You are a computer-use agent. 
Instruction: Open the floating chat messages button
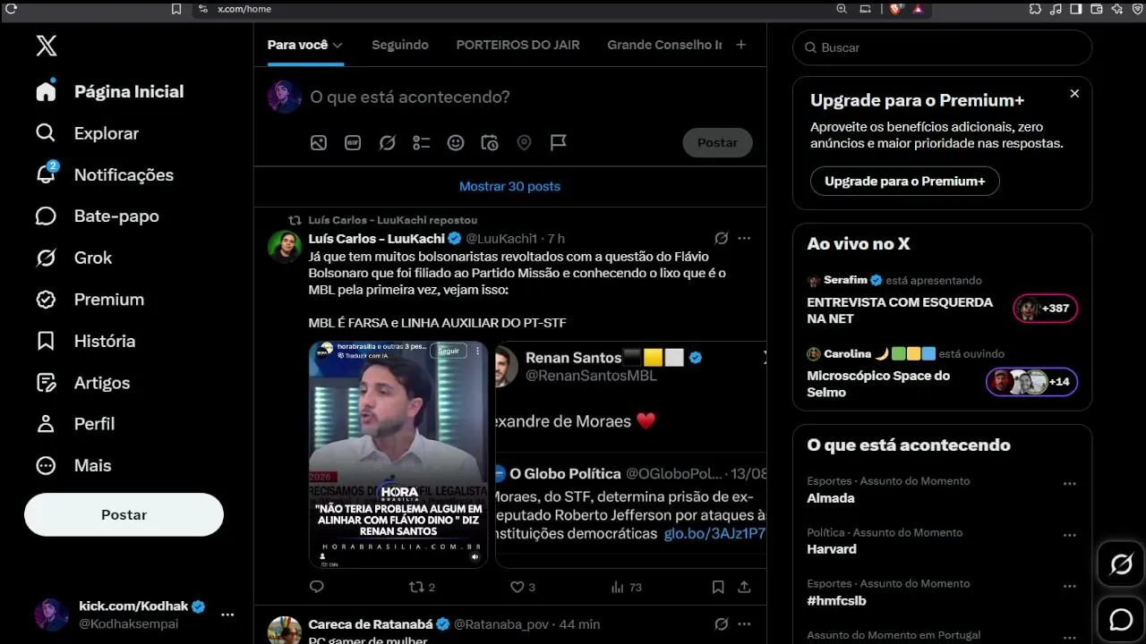tap(1121, 619)
